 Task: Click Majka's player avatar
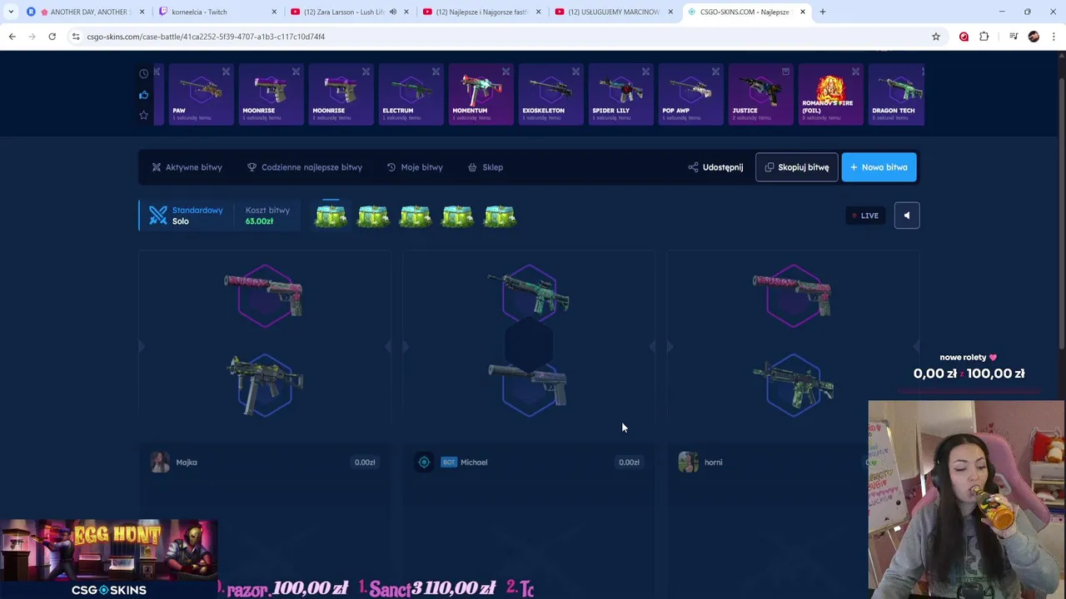(x=160, y=462)
